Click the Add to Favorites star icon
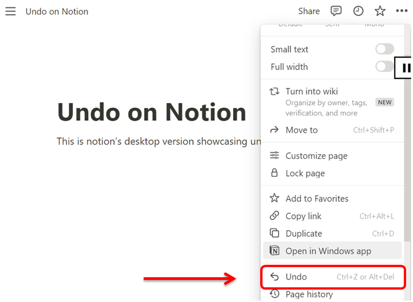The width and height of the screenshot is (413, 302). (x=274, y=198)
